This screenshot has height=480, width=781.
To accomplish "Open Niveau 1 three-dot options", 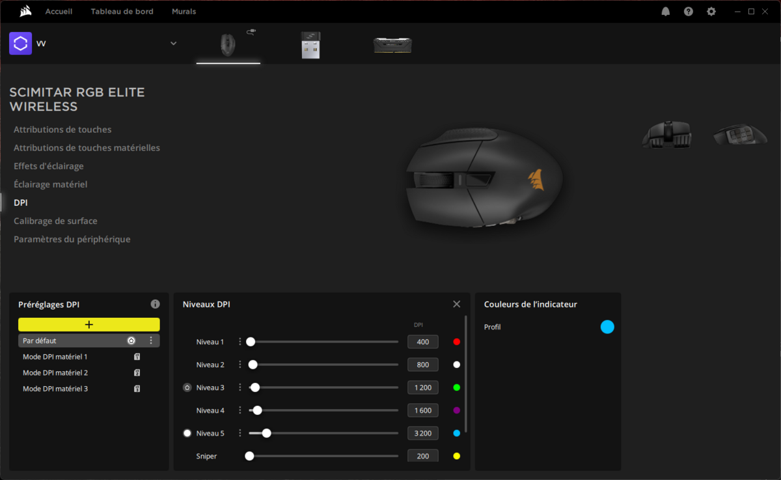I will coord(240,342).
